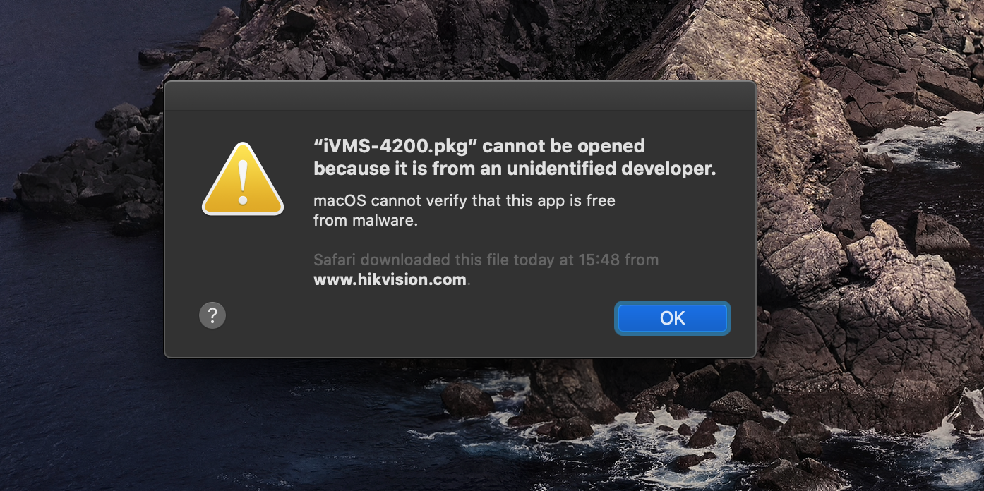
Task: Click the OK button
Action: (672, 318)
